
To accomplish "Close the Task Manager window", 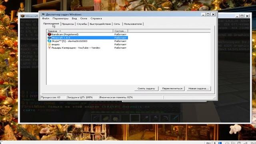I will [x=213, y=14].
